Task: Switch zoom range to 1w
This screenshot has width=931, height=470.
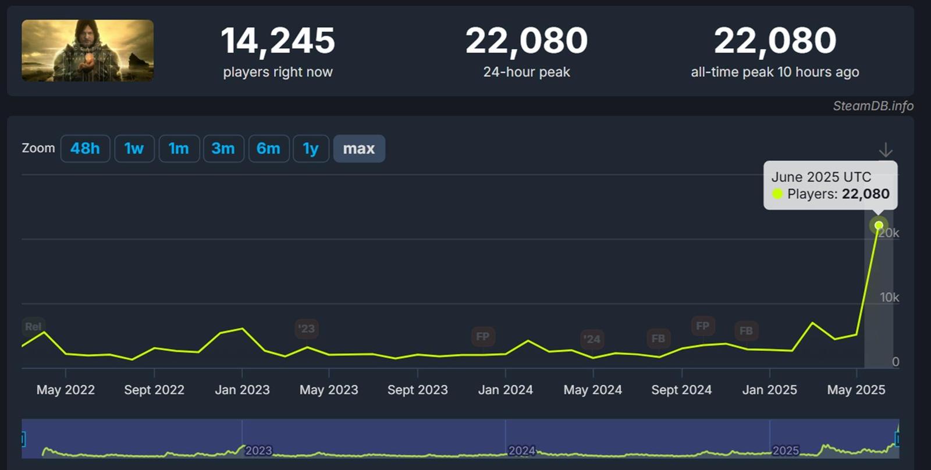Action: 134,149
